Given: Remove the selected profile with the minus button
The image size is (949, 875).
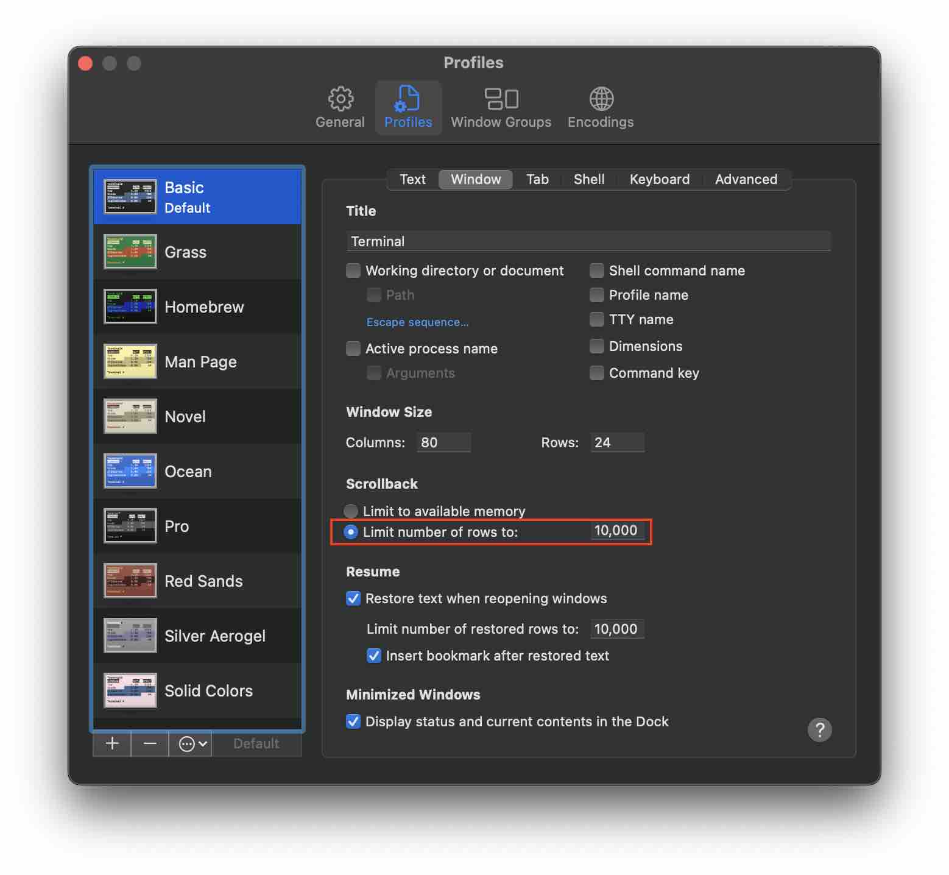Looking at the screenshot, I should 149,743.
